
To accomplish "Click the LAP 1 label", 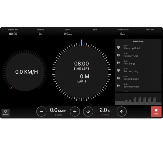I will point(82,81).
